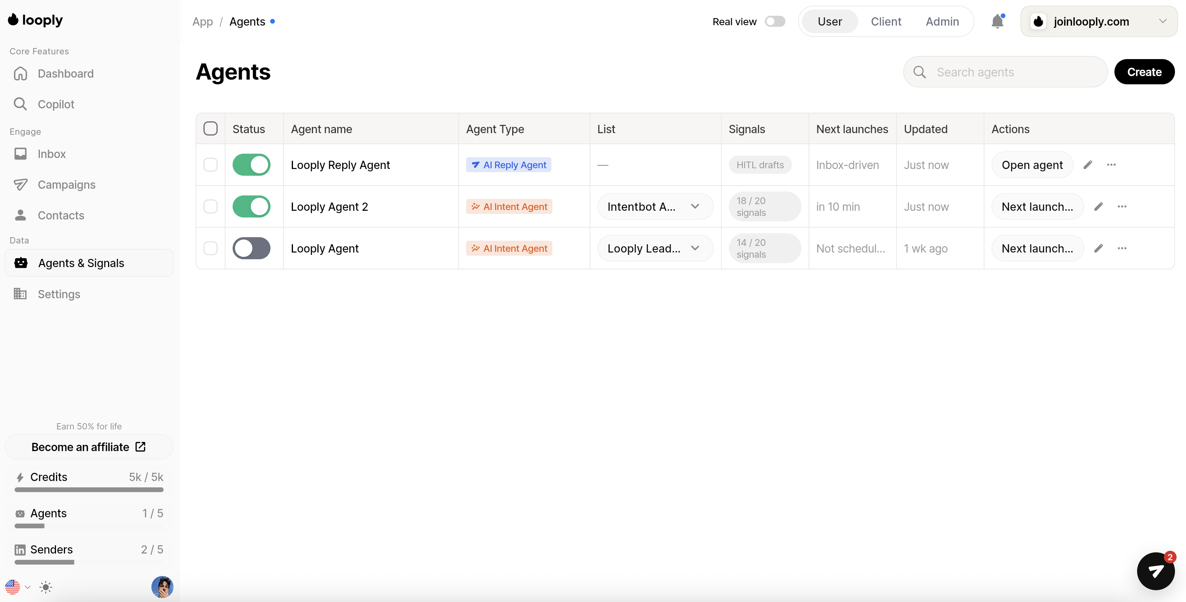The height and width of the screenshot is (602, 1186).
Task: Click Next launch button for Looply Agent
Action: (1037, 248)
